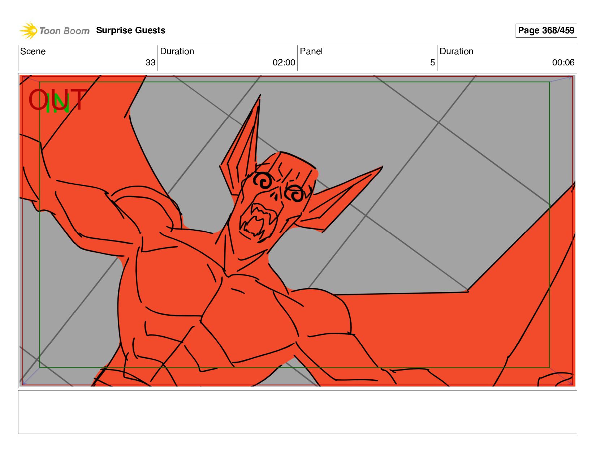Click the 'Page 368/459' page indicator
Screen dimensions: 596x461
(x=546, y=30)
